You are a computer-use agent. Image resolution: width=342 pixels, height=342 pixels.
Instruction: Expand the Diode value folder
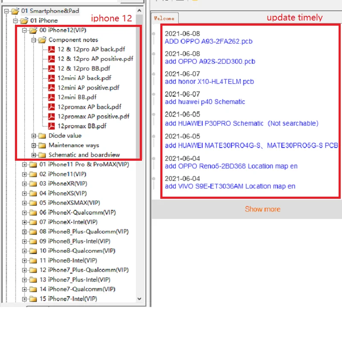[34, 136]
